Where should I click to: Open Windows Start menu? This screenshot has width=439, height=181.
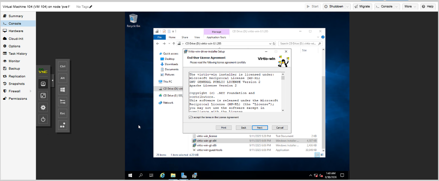[130, 175]
